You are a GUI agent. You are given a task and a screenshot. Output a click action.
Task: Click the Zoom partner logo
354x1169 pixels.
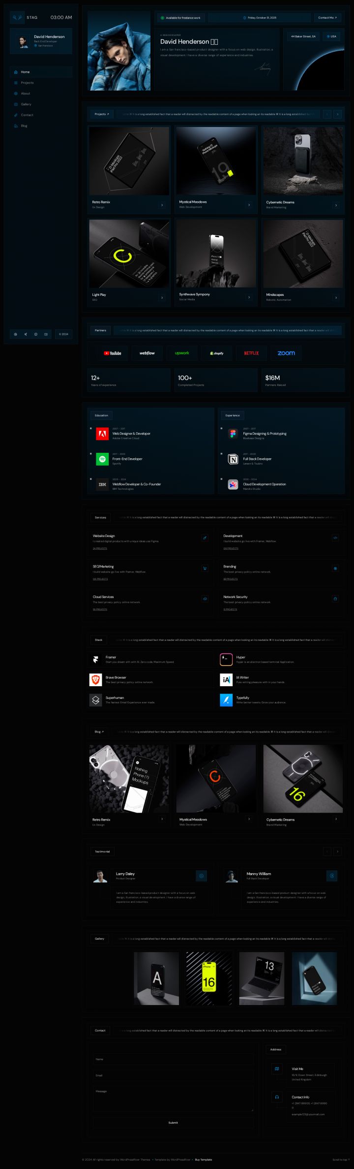286,353
